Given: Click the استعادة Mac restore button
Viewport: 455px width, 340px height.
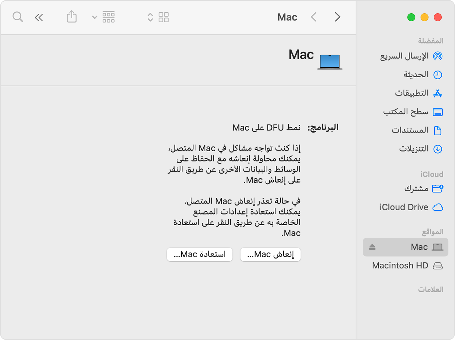Looking at the screenshot, I should point(200,254).
